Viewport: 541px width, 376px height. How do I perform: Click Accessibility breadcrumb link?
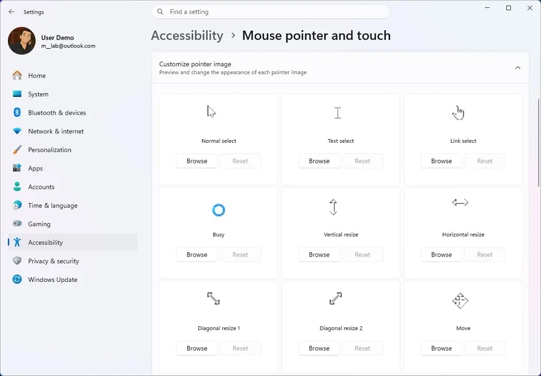tap(187, 35)
